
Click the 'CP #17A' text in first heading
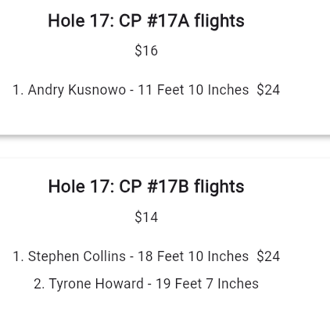[x=154, y=21]
